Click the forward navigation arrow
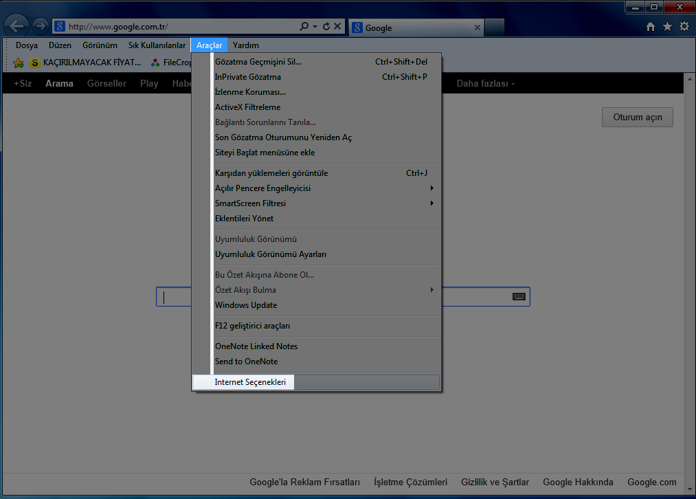Screen dimensions: 696x499 click(41, 26)
